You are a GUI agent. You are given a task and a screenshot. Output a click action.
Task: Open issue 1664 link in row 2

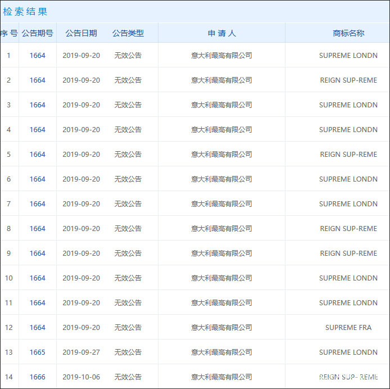pyautogui.click(x=37, y=80)
